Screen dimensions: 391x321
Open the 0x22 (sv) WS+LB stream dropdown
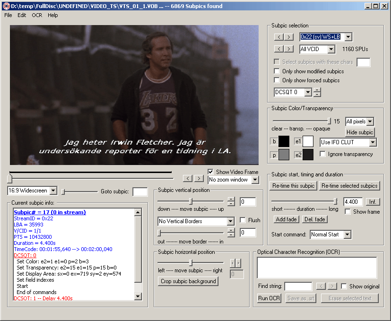pos(348,37)
